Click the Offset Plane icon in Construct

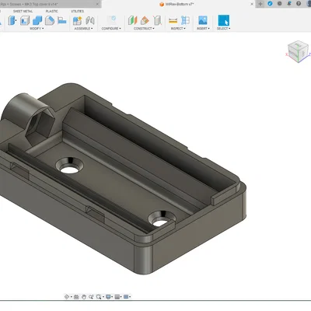point(132,20)
